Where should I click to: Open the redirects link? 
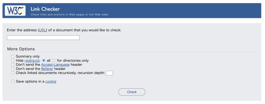click(x=33, y=61)
